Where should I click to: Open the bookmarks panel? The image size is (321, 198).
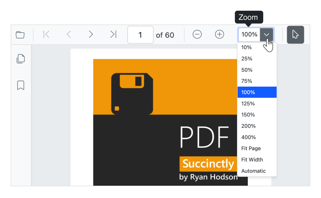(x=21, y=85)
